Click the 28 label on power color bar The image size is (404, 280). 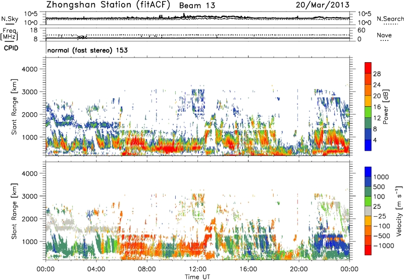377,74
